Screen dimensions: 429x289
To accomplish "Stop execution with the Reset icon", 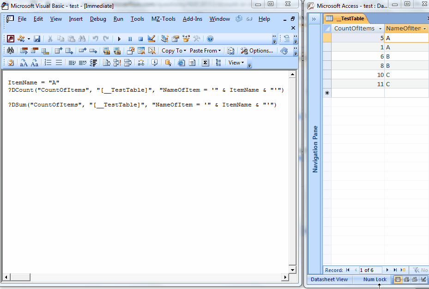I will 141,39.
